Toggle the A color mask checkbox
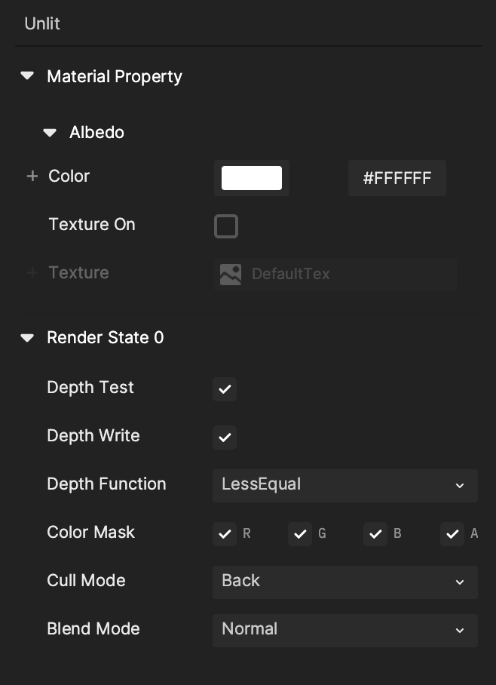 [x=452, y=534]
